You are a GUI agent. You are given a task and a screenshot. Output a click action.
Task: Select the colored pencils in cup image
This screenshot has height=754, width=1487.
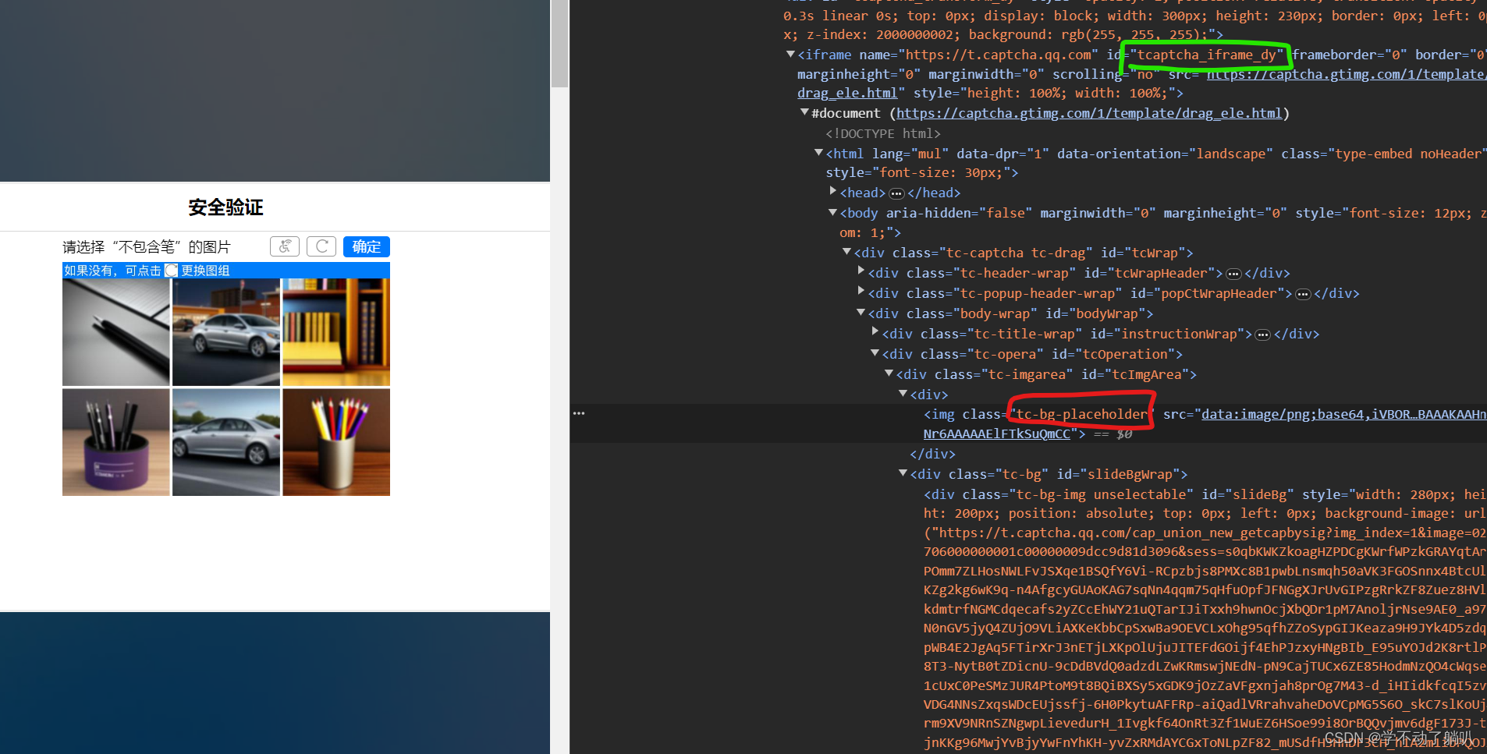[x=336, y=442]
